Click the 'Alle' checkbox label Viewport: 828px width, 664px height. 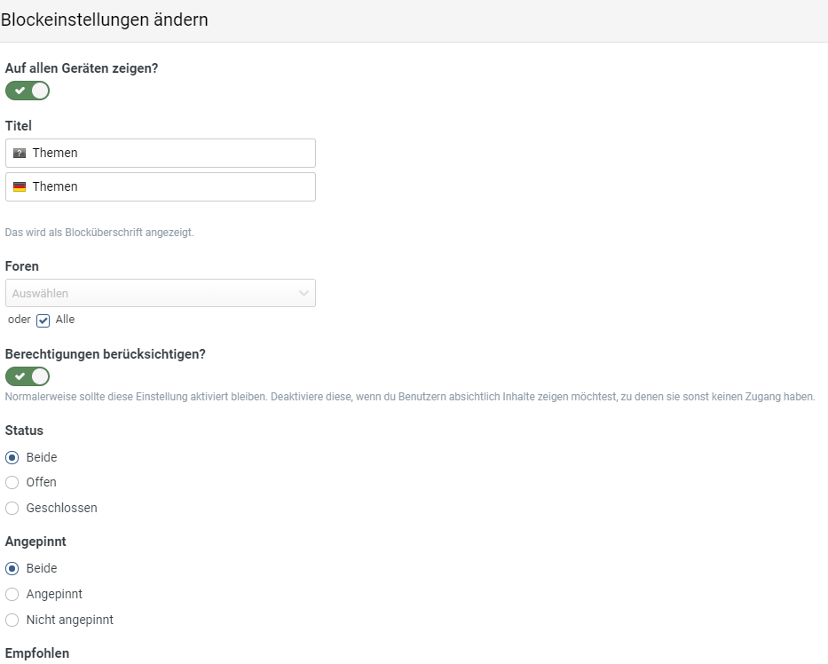pos(65,320)
